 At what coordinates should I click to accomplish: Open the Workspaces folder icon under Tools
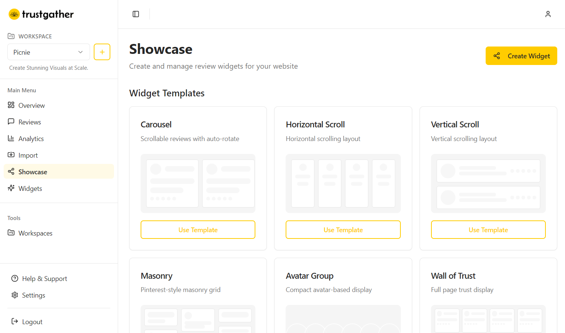[x=11, y=233]
